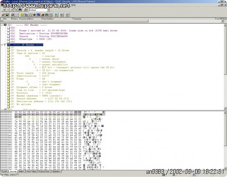The image size is (227, 177).
Task: Select the IP Destination address line
Action: click(x=41, y=101)
